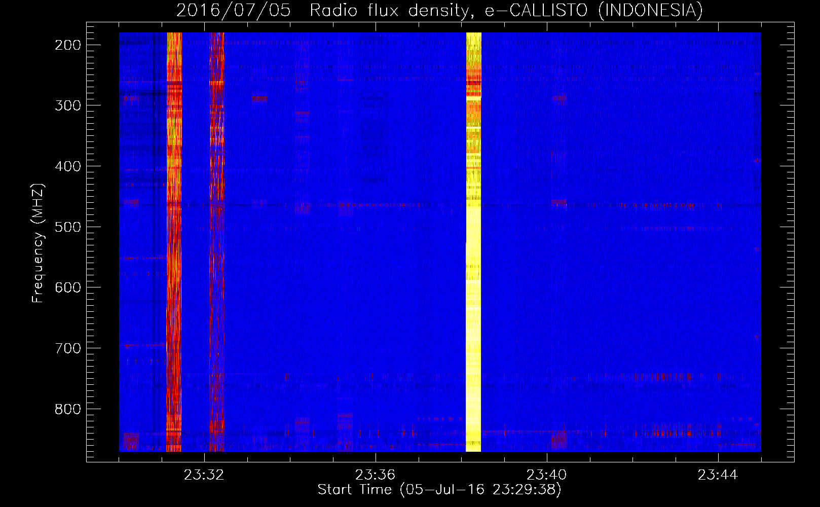
Task: Click the 600 frequency tick label
Action: tap(68, 287)
